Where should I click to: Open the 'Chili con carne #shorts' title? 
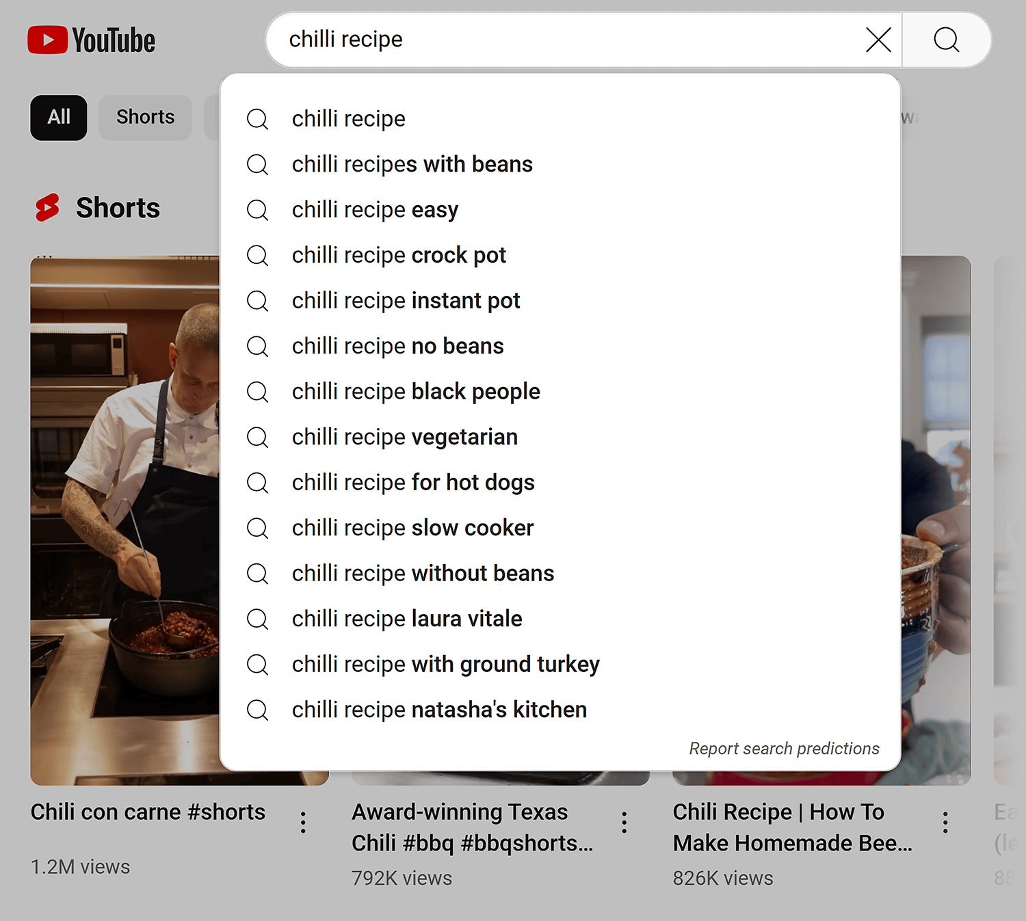coord(148,812)
